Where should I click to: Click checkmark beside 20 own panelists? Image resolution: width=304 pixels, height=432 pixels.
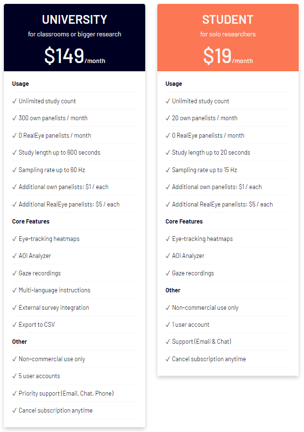click(168, 118)
